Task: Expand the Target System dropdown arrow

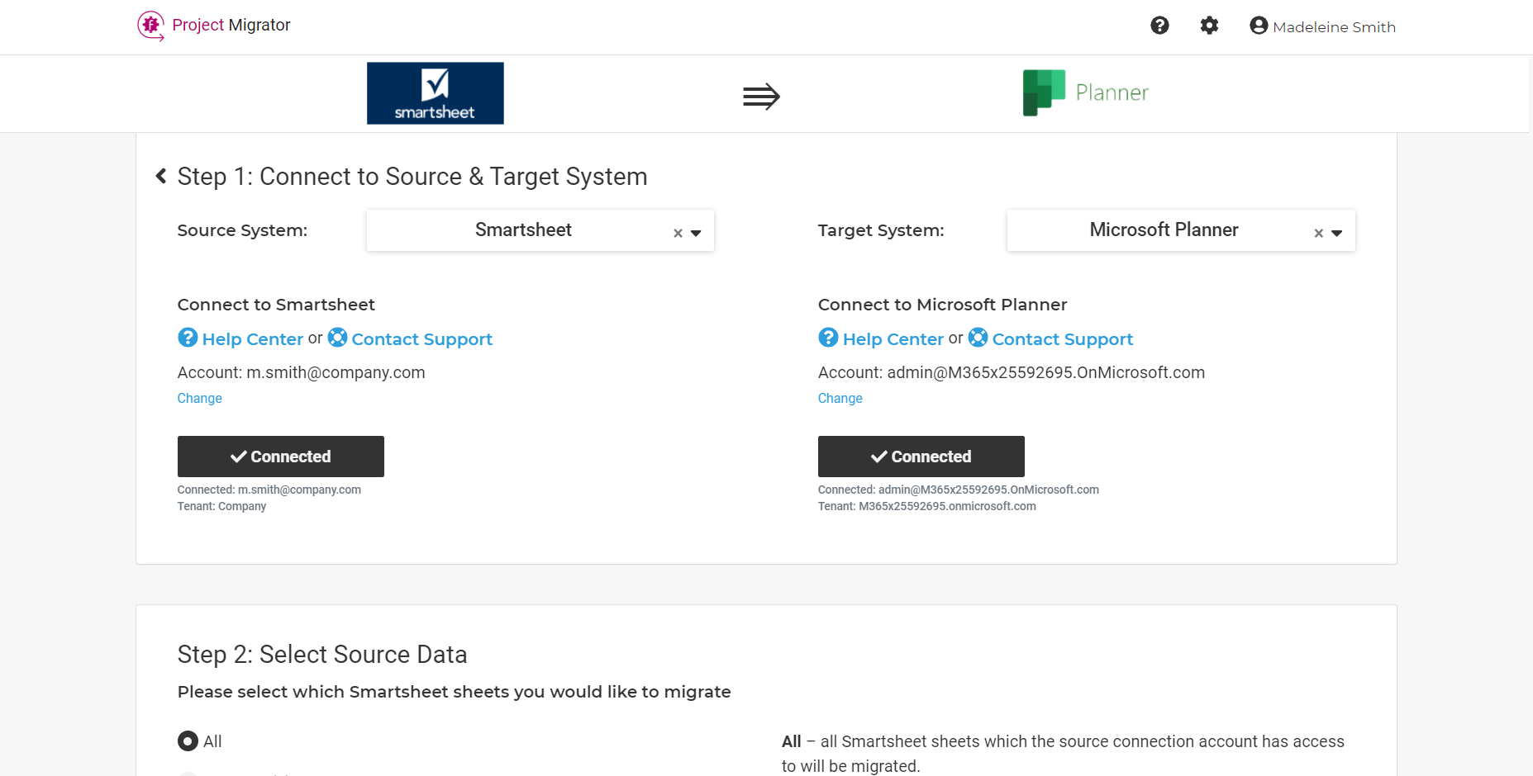Action: pos(1336,234)
